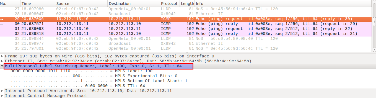Collapse the MultiProtocol Label Switching Header
The height and width of the screenshot is (100, 376).
click(2, 66)
